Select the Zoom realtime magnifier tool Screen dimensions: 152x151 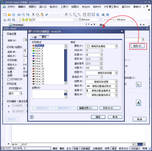70,15
